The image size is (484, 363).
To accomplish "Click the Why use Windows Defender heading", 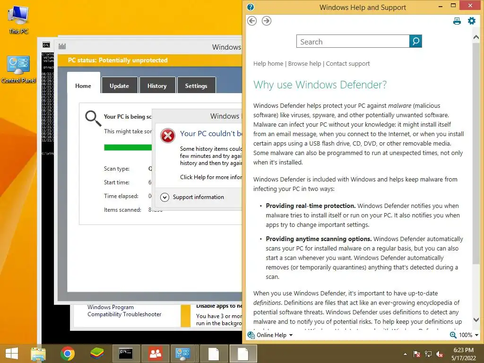I will (x=320, y=85).
